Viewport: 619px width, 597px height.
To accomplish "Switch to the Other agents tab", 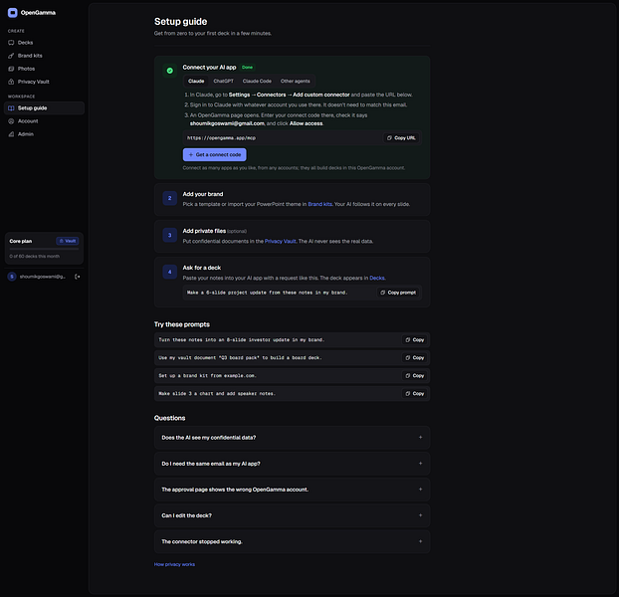I will tap(296, 82).
